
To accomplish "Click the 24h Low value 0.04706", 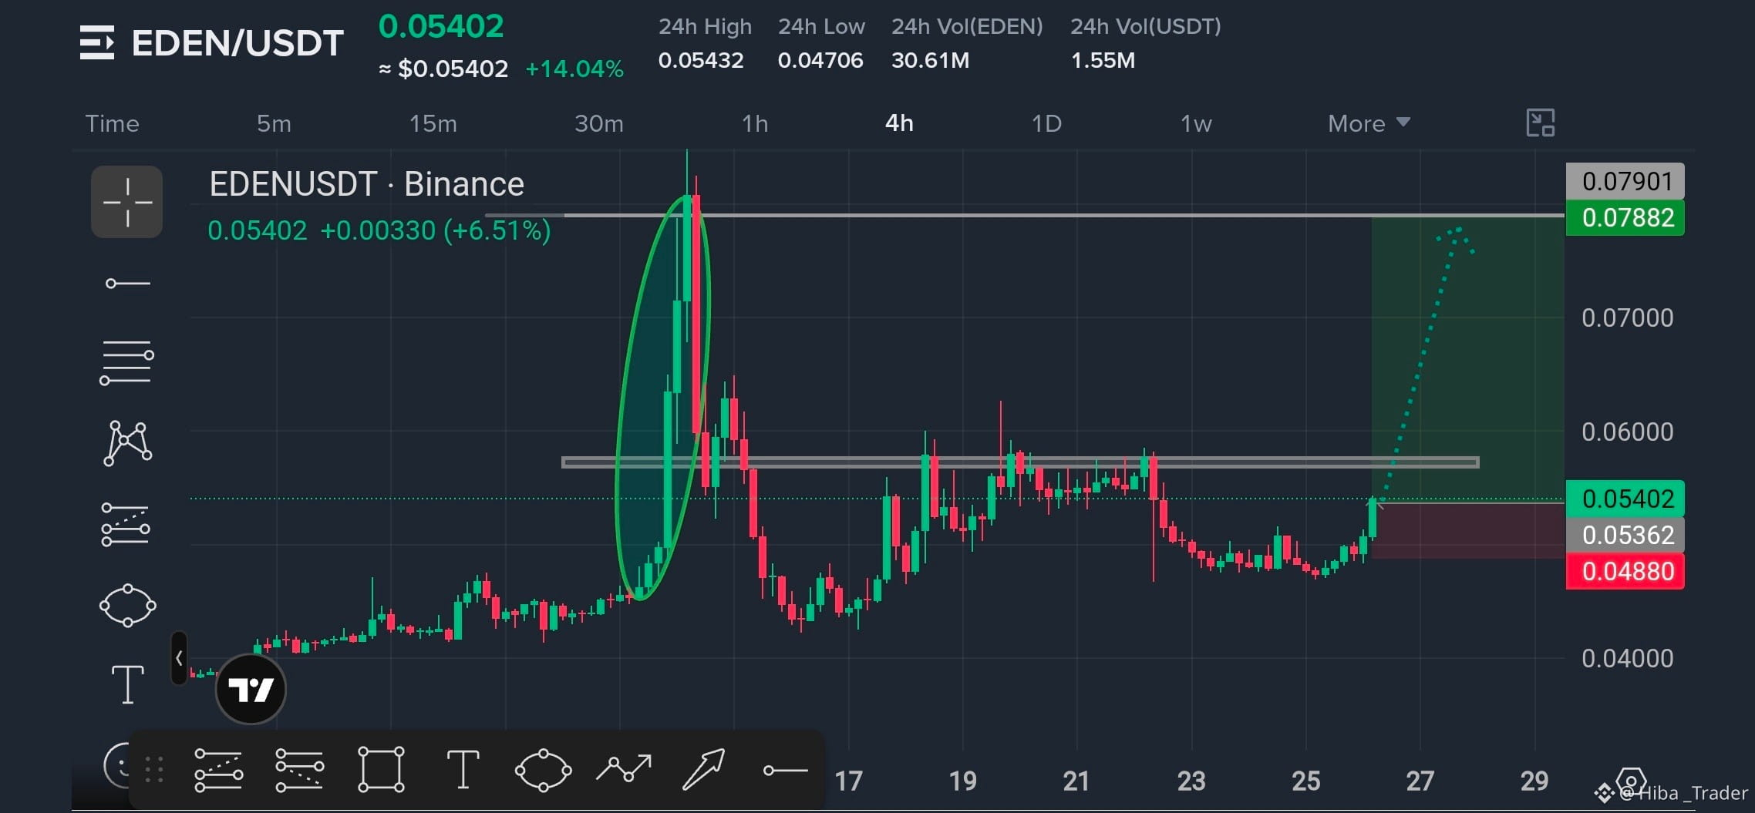I will tap(820, 60).
